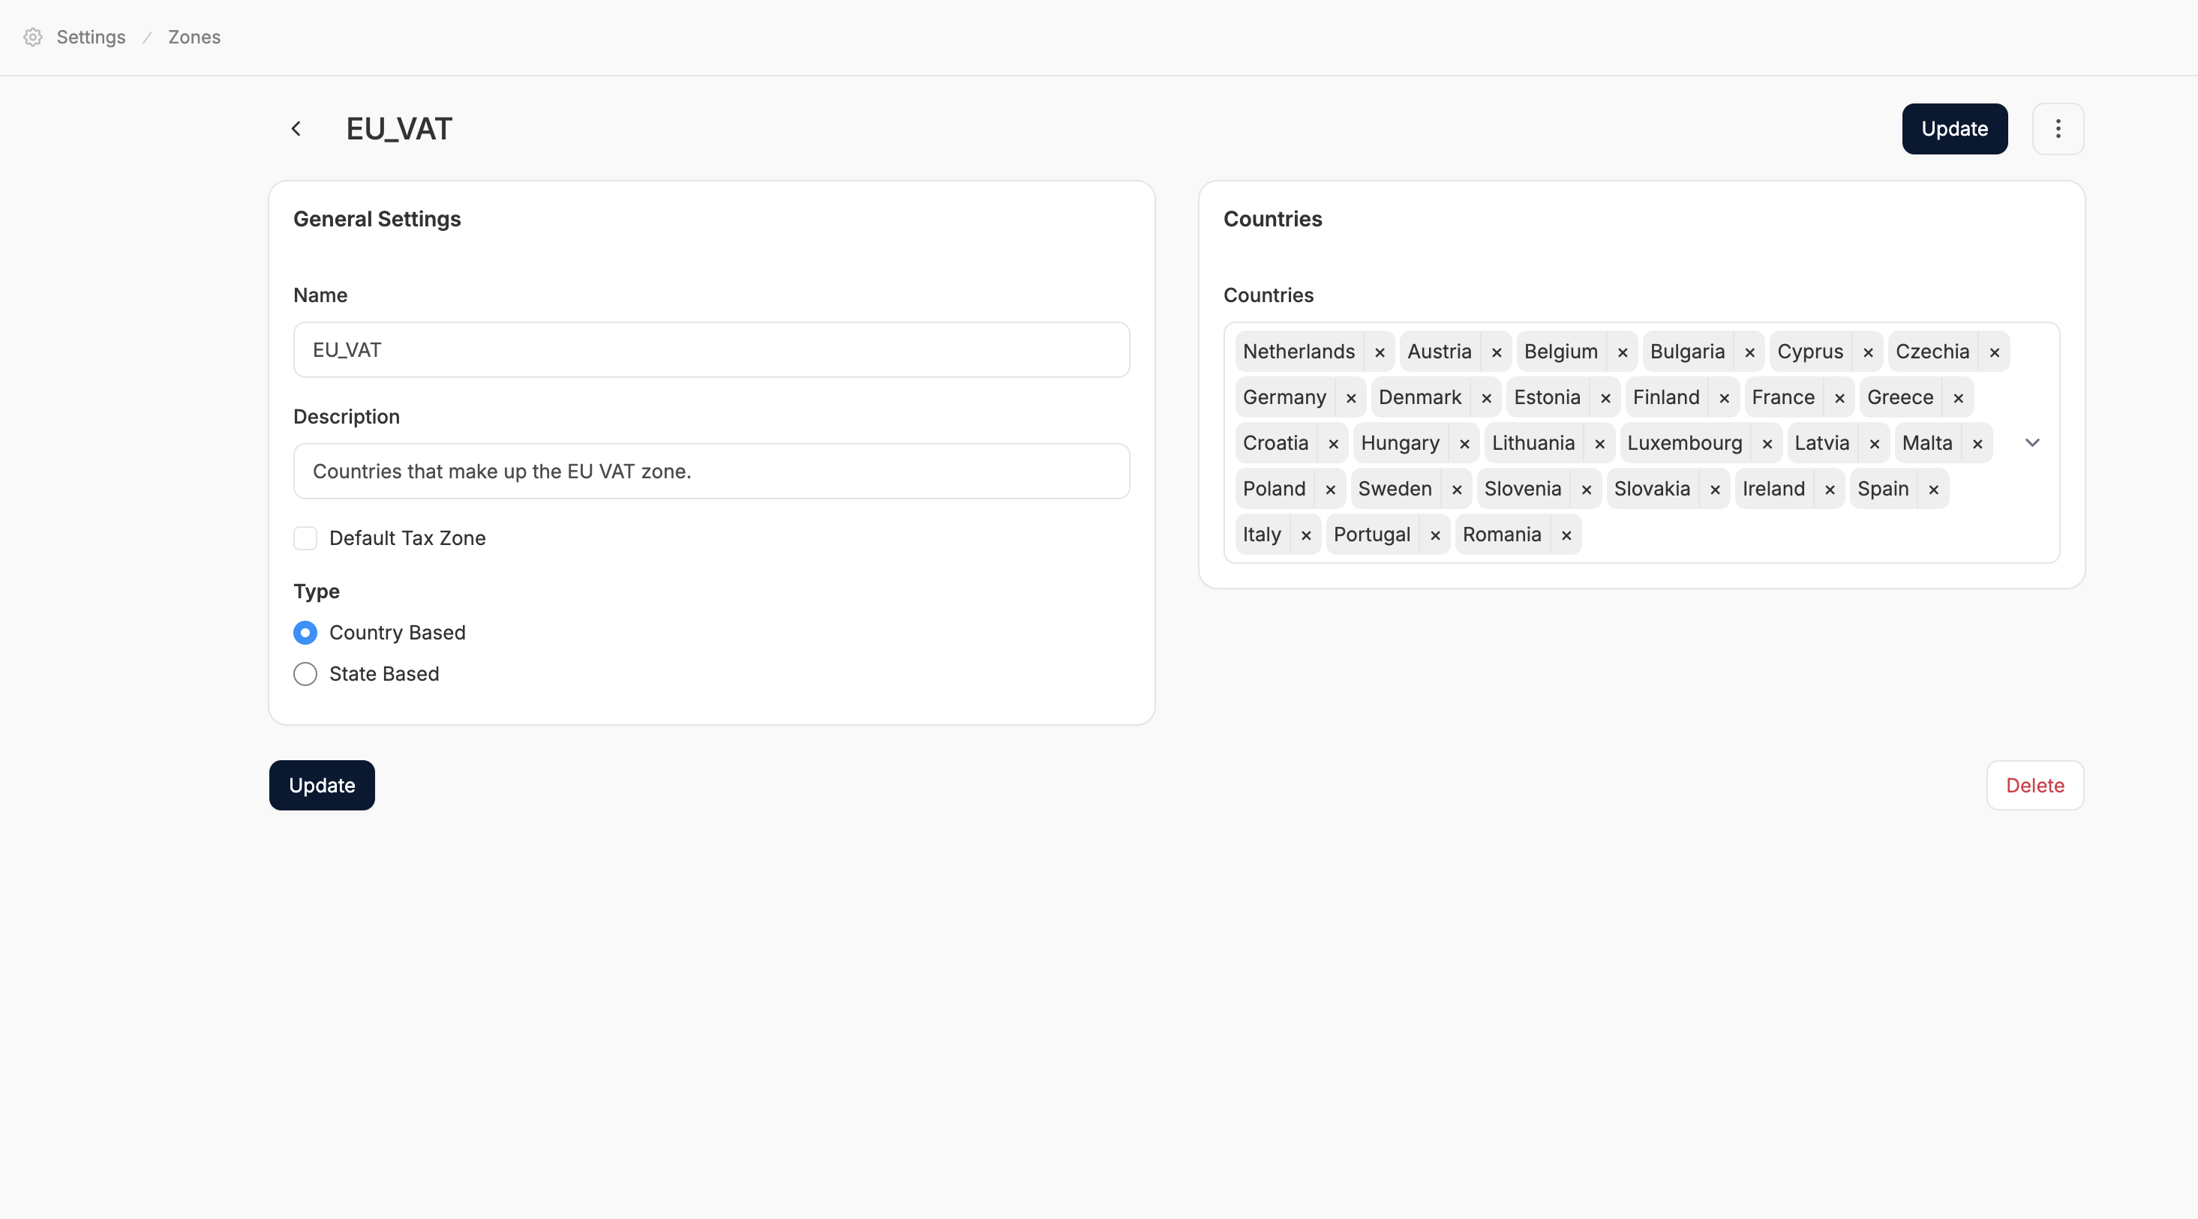
Task: Remove the Germany country tag
Action: pyautogui.click(x=1350, y=398)
